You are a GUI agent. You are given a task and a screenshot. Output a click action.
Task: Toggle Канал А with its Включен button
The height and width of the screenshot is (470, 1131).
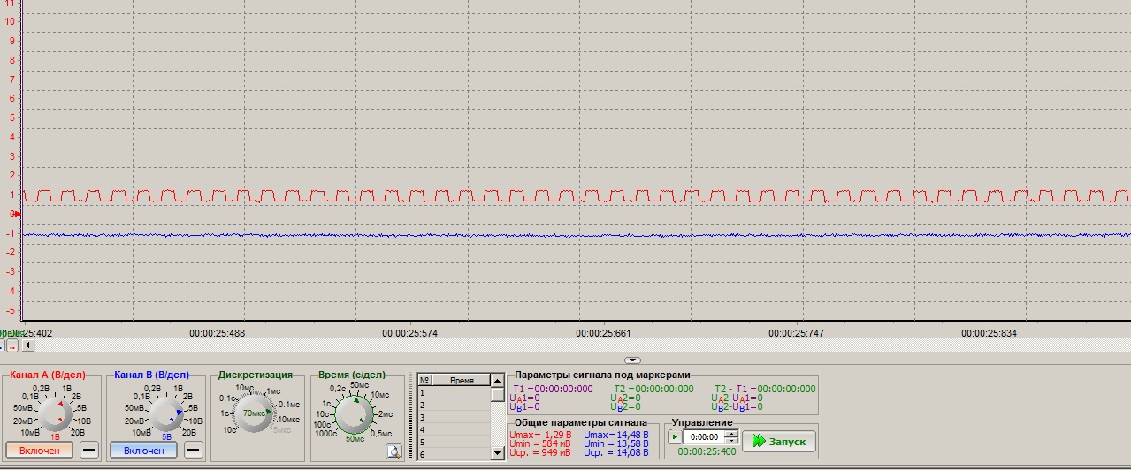tap(39, 451)
